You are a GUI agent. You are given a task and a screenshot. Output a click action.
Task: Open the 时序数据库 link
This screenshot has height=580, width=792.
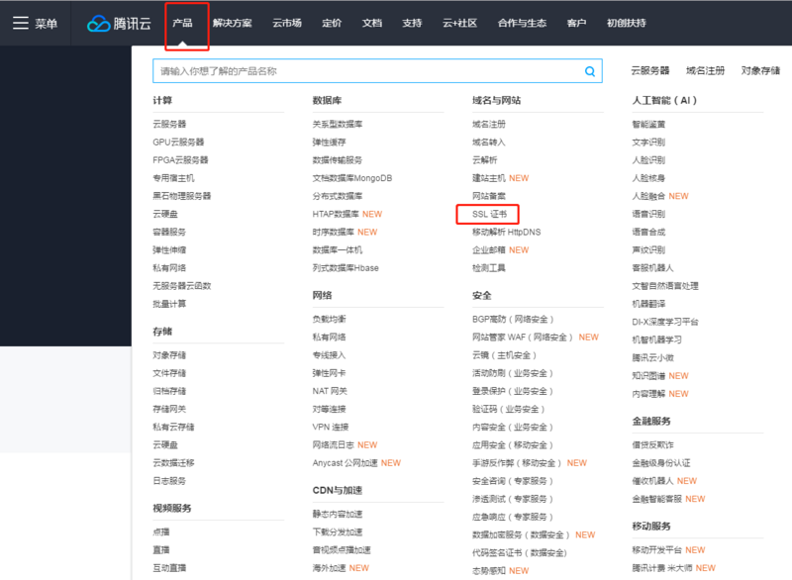(333, 232)
